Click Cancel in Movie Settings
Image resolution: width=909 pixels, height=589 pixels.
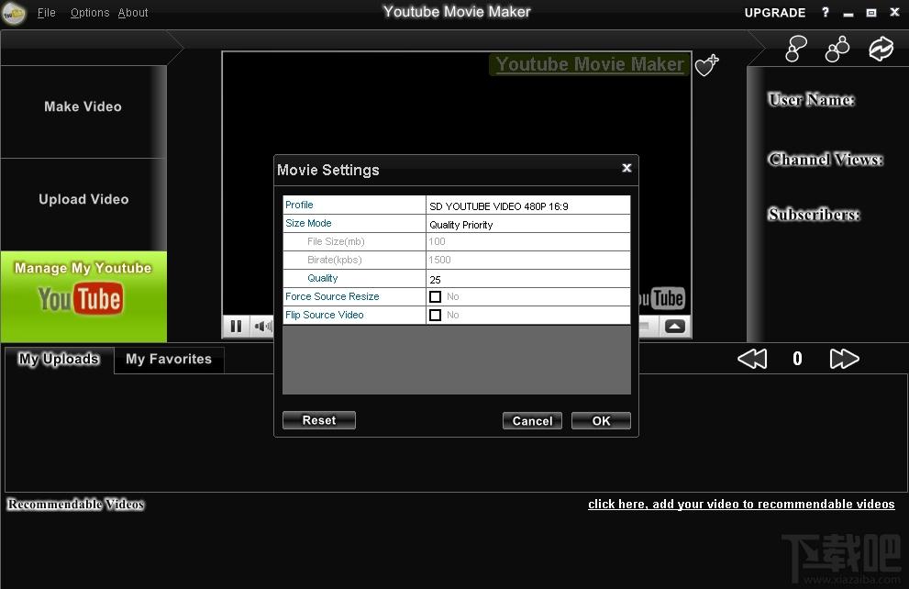coord(532,421)
